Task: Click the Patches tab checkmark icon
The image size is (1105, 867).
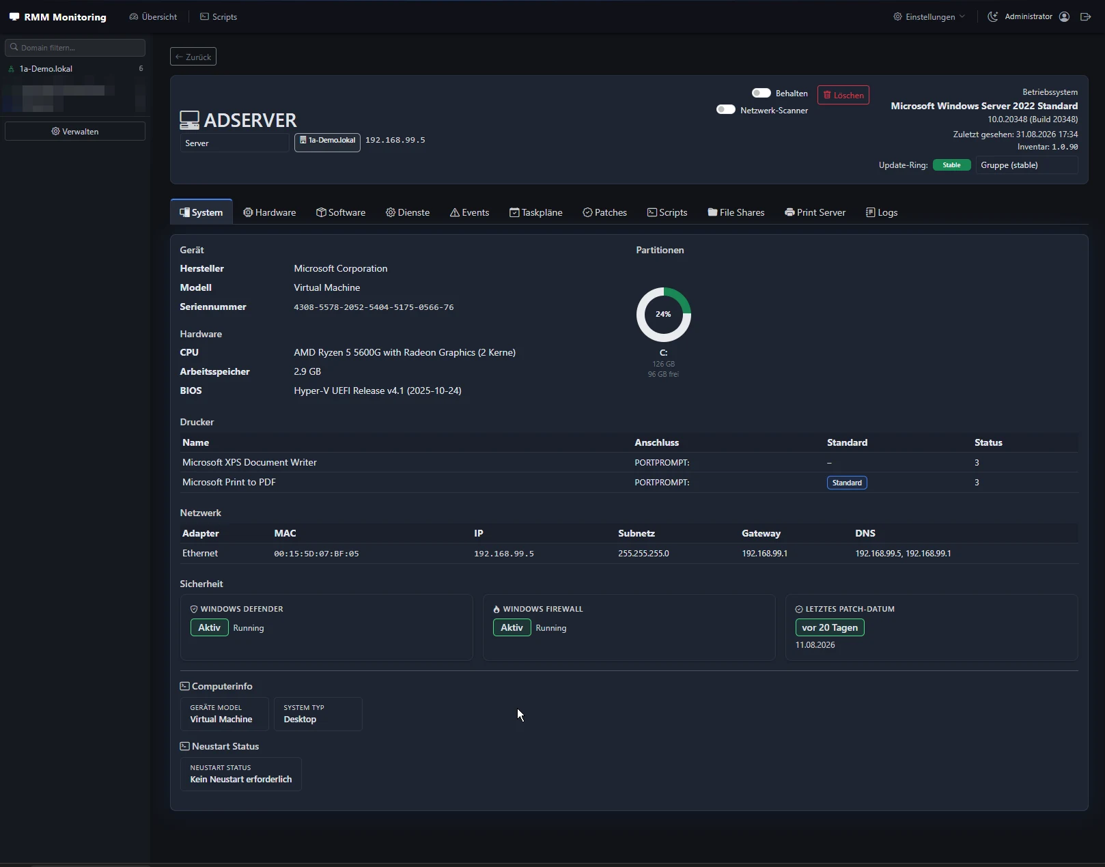Action: click(587, 212)
